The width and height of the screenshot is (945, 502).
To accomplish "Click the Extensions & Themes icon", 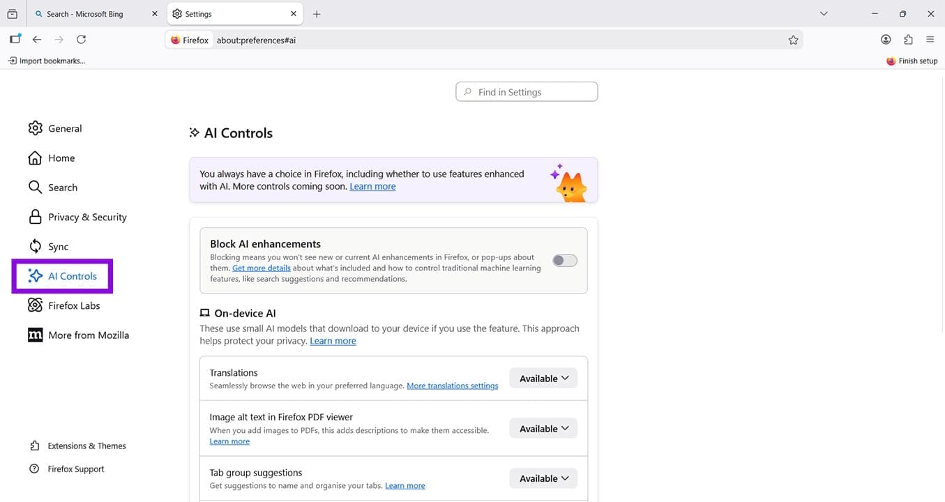I will (x=34, y=446).
